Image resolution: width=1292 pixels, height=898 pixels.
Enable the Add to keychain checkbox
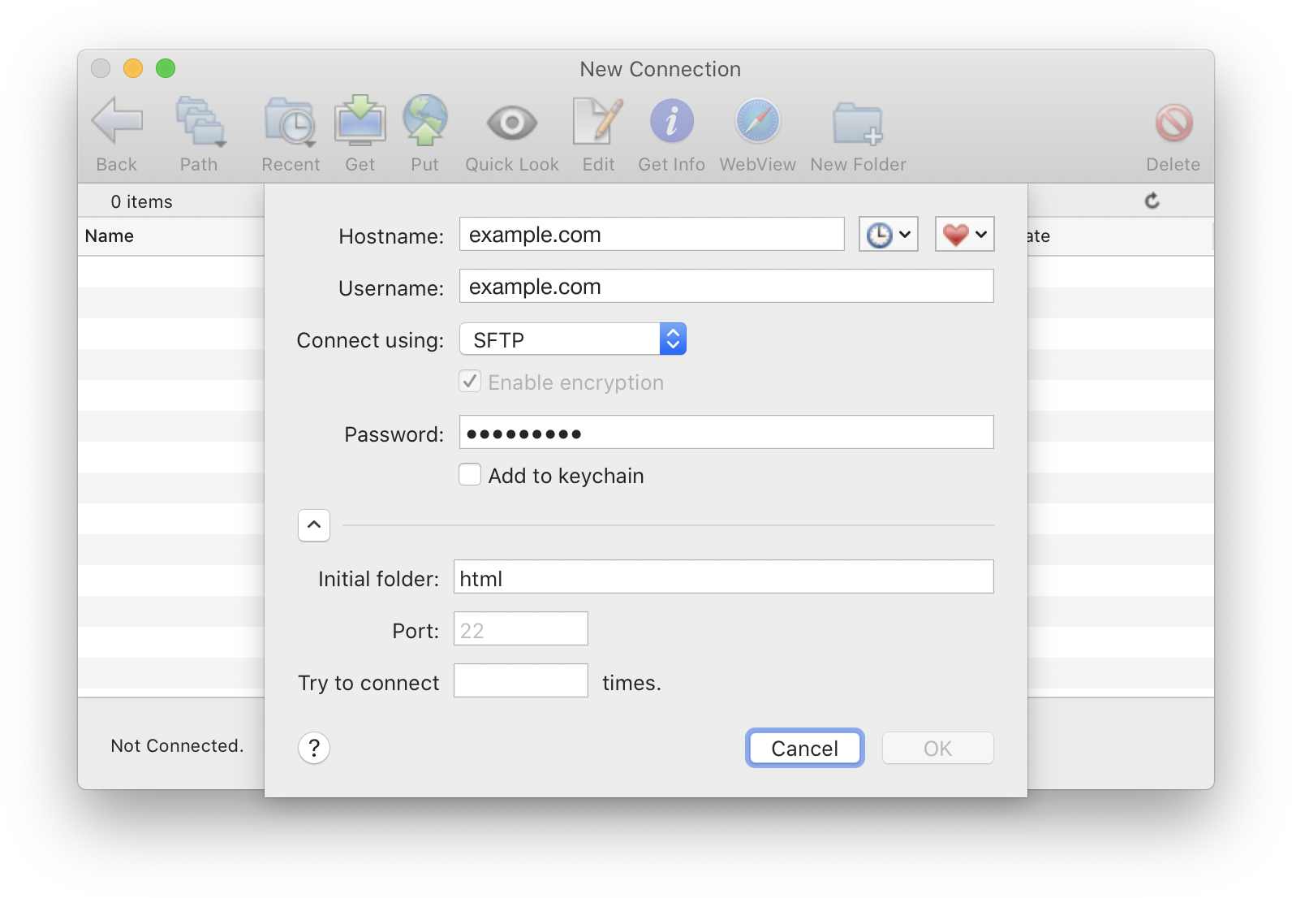tap(470, 475)
